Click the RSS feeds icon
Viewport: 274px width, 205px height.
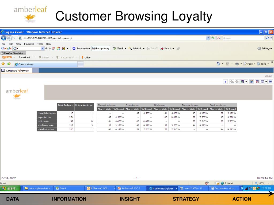pos(227,64)
